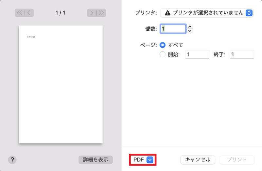262x171 pixels.
Task: Select the 開始 page range radio button
Action: [162, 54]
